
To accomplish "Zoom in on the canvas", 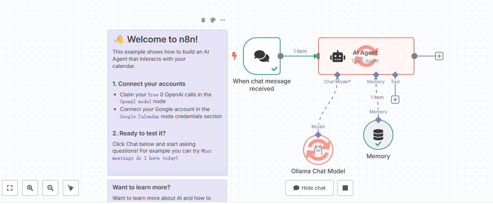I will coord(30,188).
